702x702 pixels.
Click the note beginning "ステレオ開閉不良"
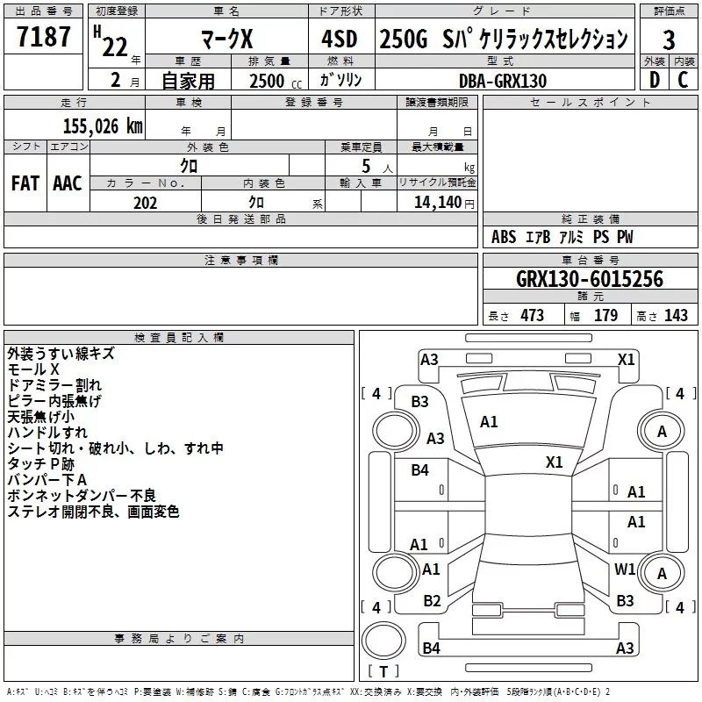[x=93, y=512]
